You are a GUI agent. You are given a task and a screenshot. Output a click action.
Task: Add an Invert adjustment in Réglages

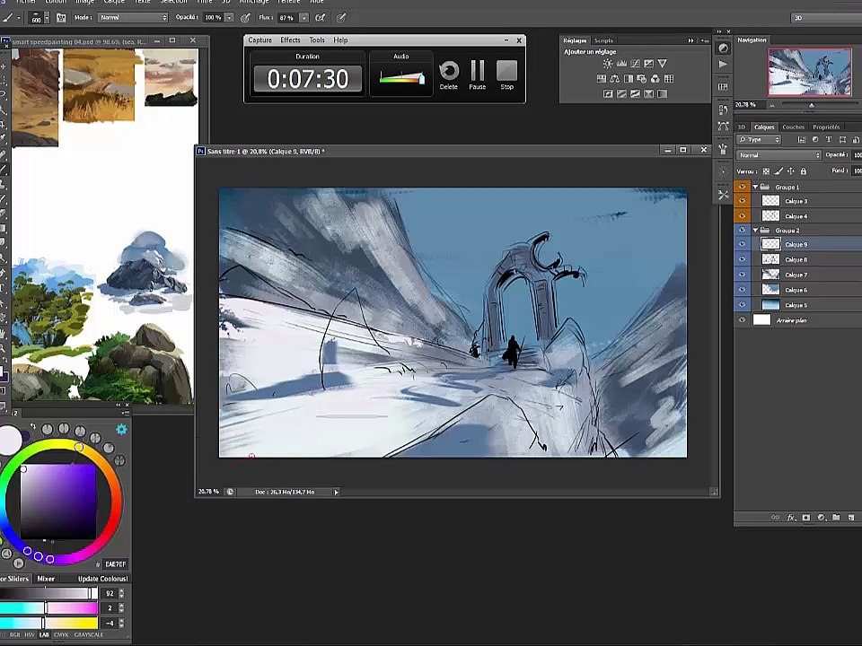pyautogui.click(x=608, y=94)
